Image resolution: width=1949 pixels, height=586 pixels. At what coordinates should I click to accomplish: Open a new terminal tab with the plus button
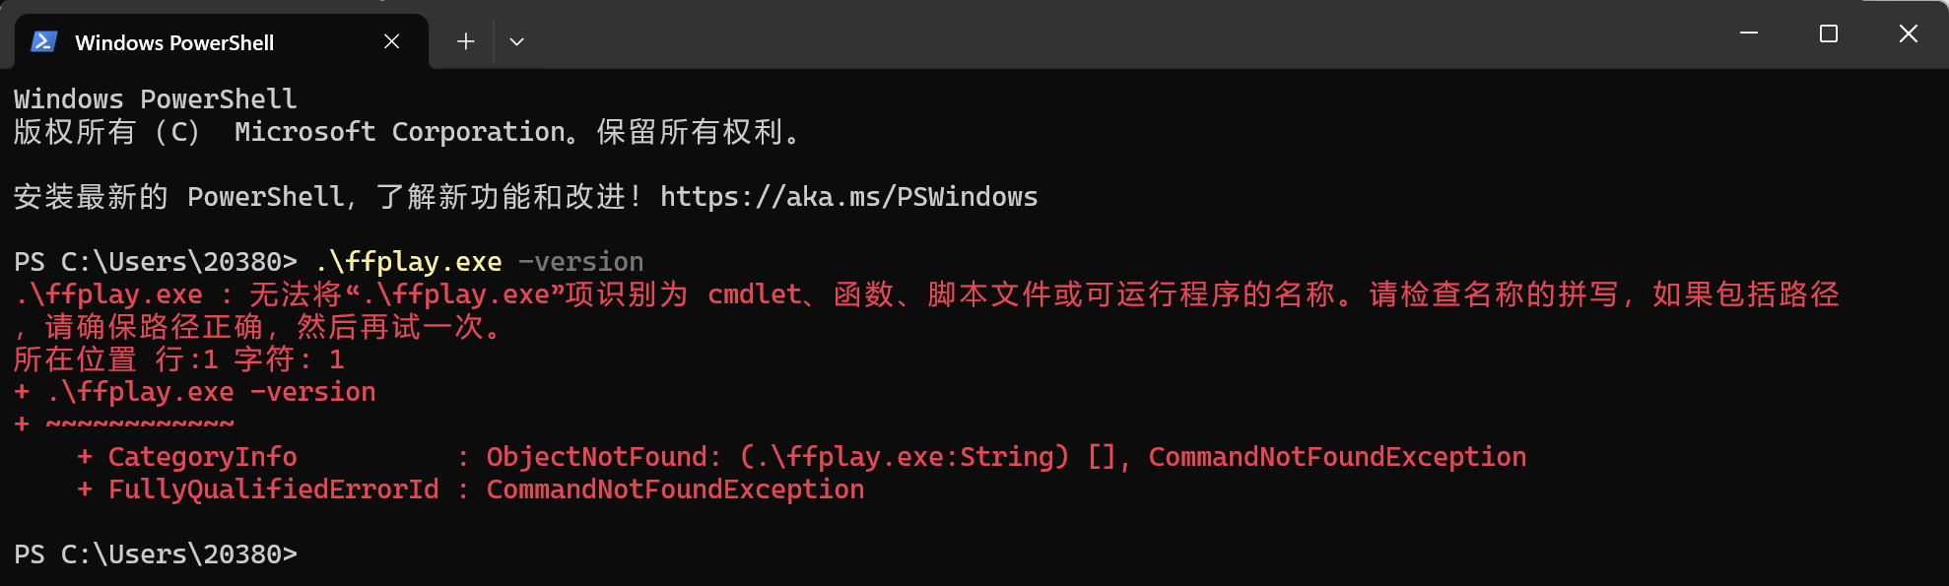[x=464, y=40]
